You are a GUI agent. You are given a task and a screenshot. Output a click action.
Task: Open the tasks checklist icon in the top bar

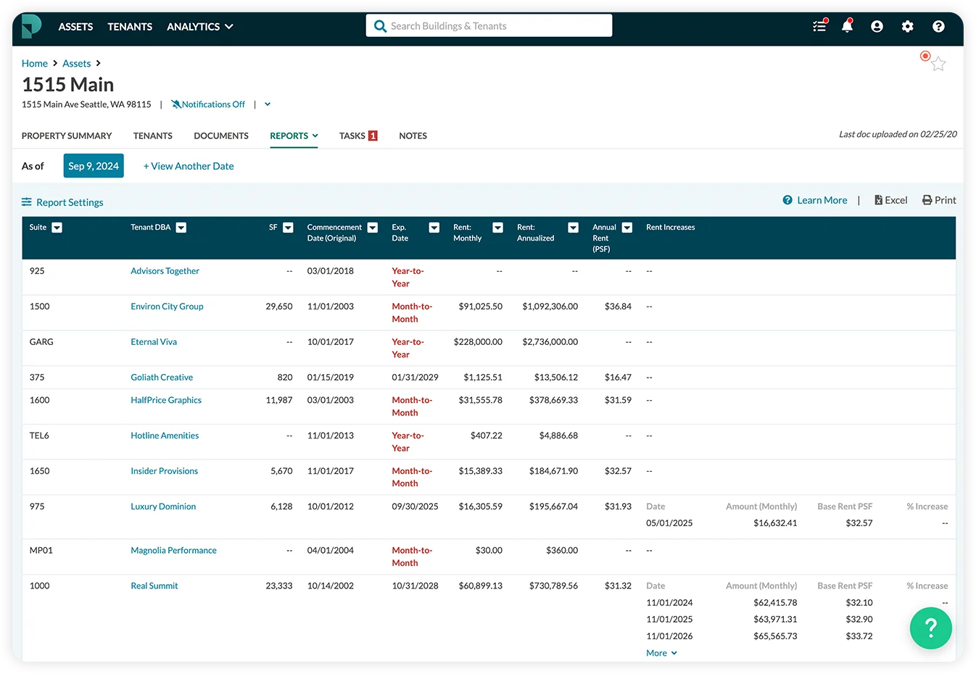point(819,26)
